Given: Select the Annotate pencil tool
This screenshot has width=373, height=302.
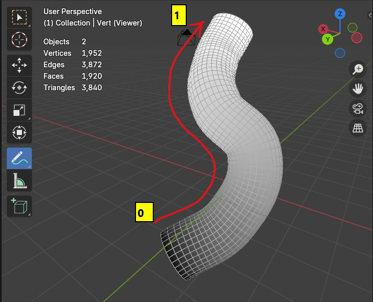Looking at the screenshot, I should coord(19,158).
